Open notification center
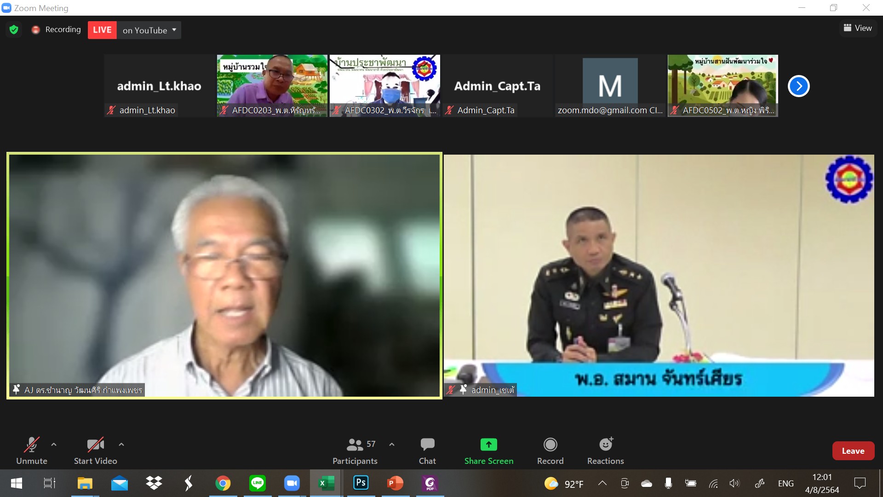Screen dimensions: 883x497 click(860, 483)
